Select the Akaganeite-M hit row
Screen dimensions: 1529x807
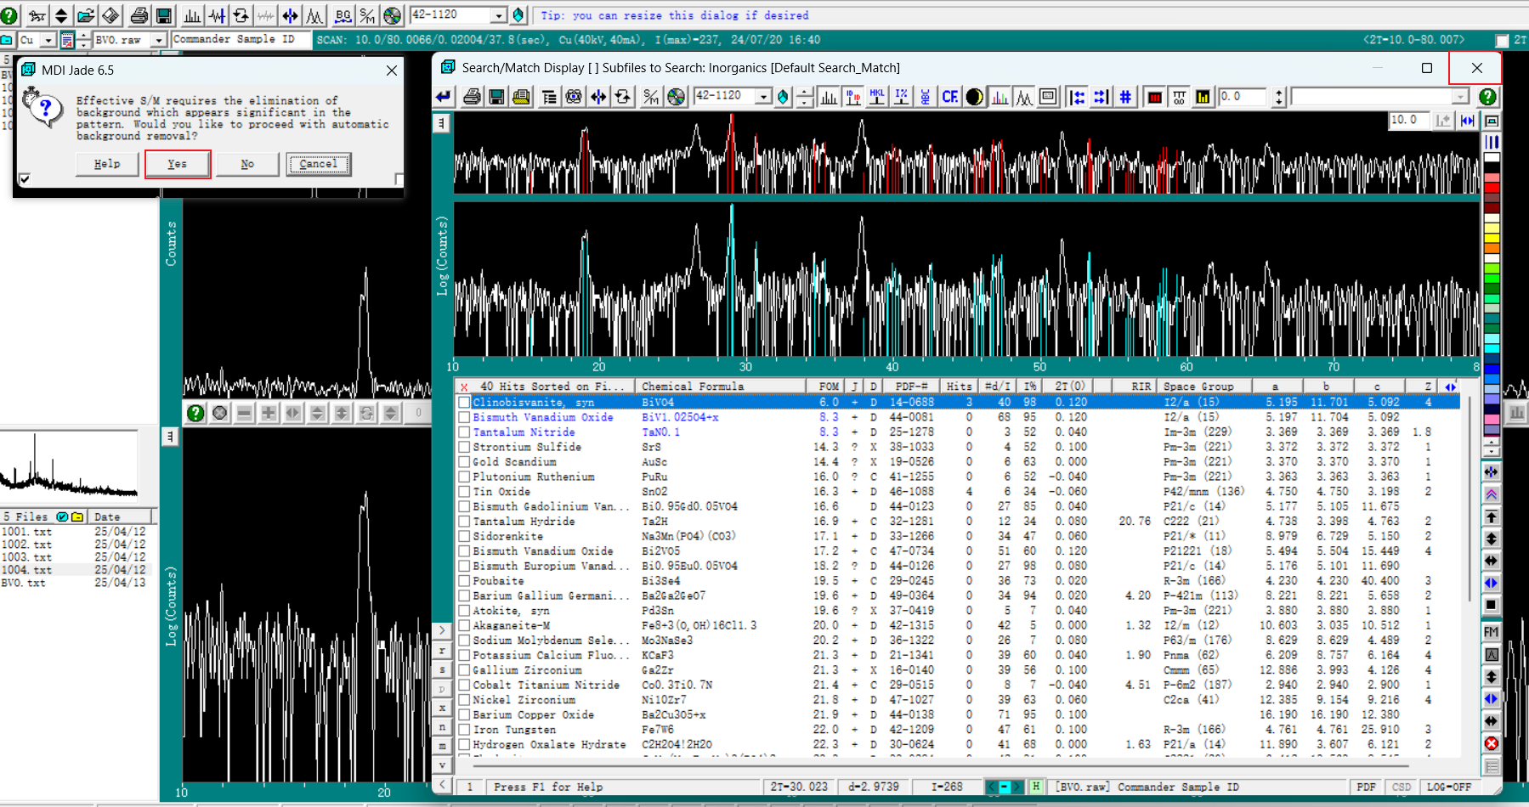pyautogui.click(x=958, y=625)
